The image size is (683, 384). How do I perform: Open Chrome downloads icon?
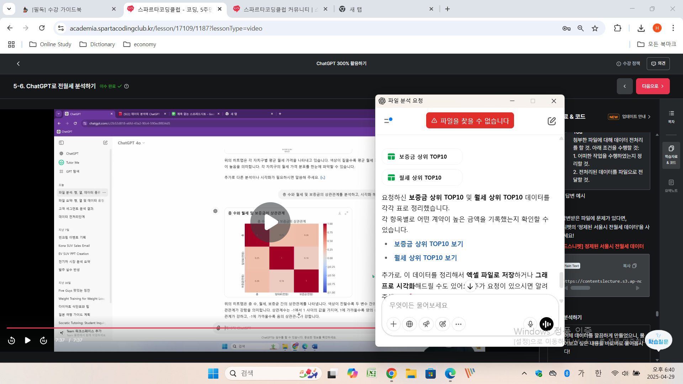[641, 28]
